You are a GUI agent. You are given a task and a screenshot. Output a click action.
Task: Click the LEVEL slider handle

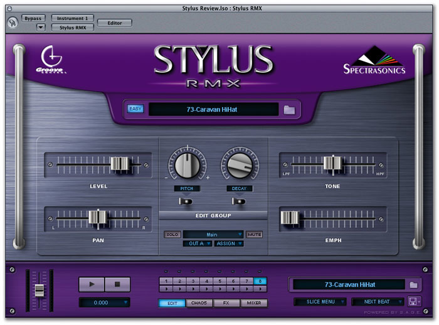(x=120, y=164)
